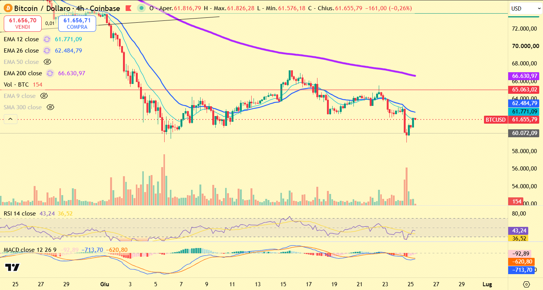Click the blue −713,70 MACD axis label
The width and height of the screenshot is (543, 290).
point(522,270)
